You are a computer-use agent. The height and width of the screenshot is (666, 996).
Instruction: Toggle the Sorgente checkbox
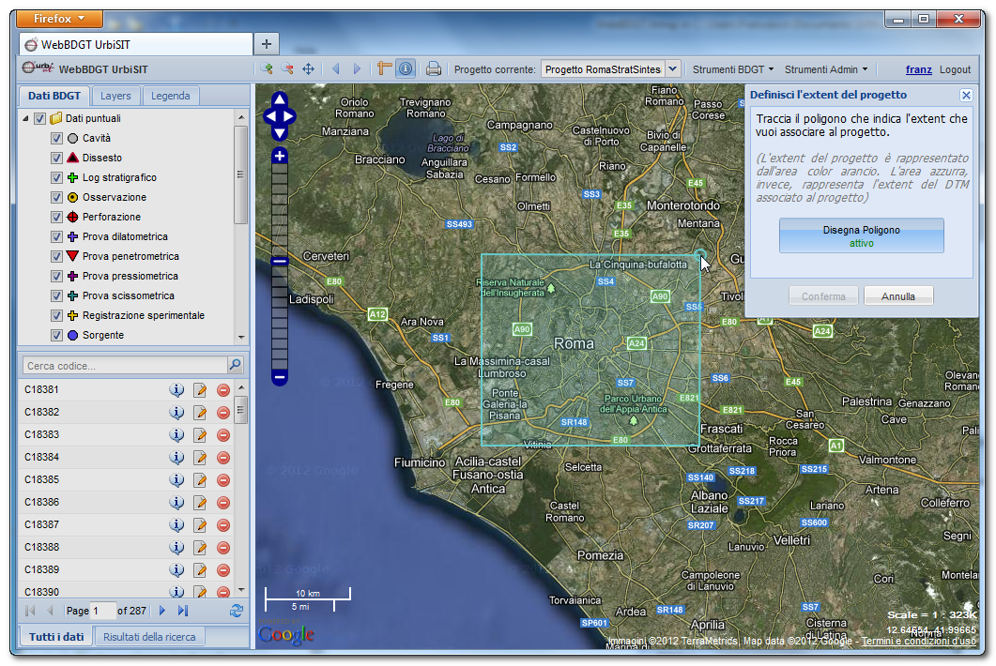pyautogui.click(x=56, y=335)
